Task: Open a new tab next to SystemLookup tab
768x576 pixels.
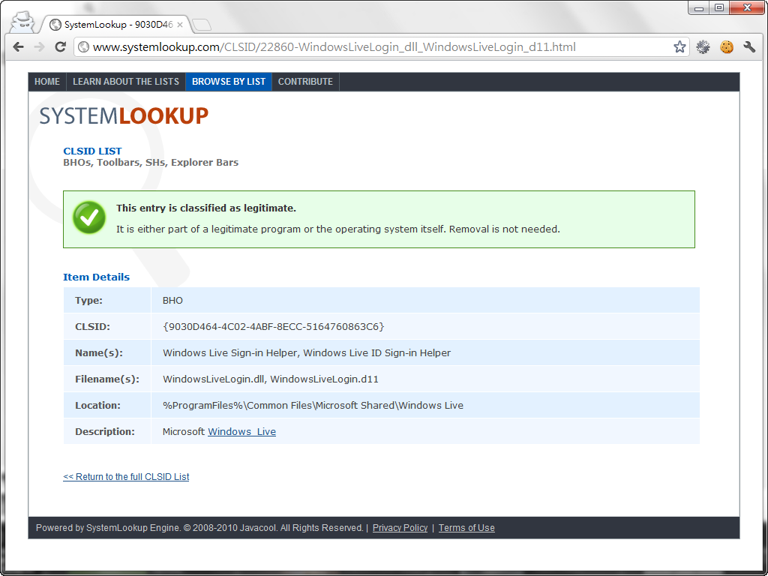Action: [201, 25]
